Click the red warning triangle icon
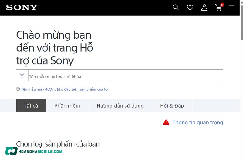 coord(166,122)
